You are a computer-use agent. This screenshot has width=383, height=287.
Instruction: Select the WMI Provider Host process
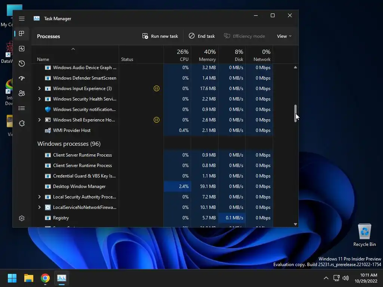[152, 130]
